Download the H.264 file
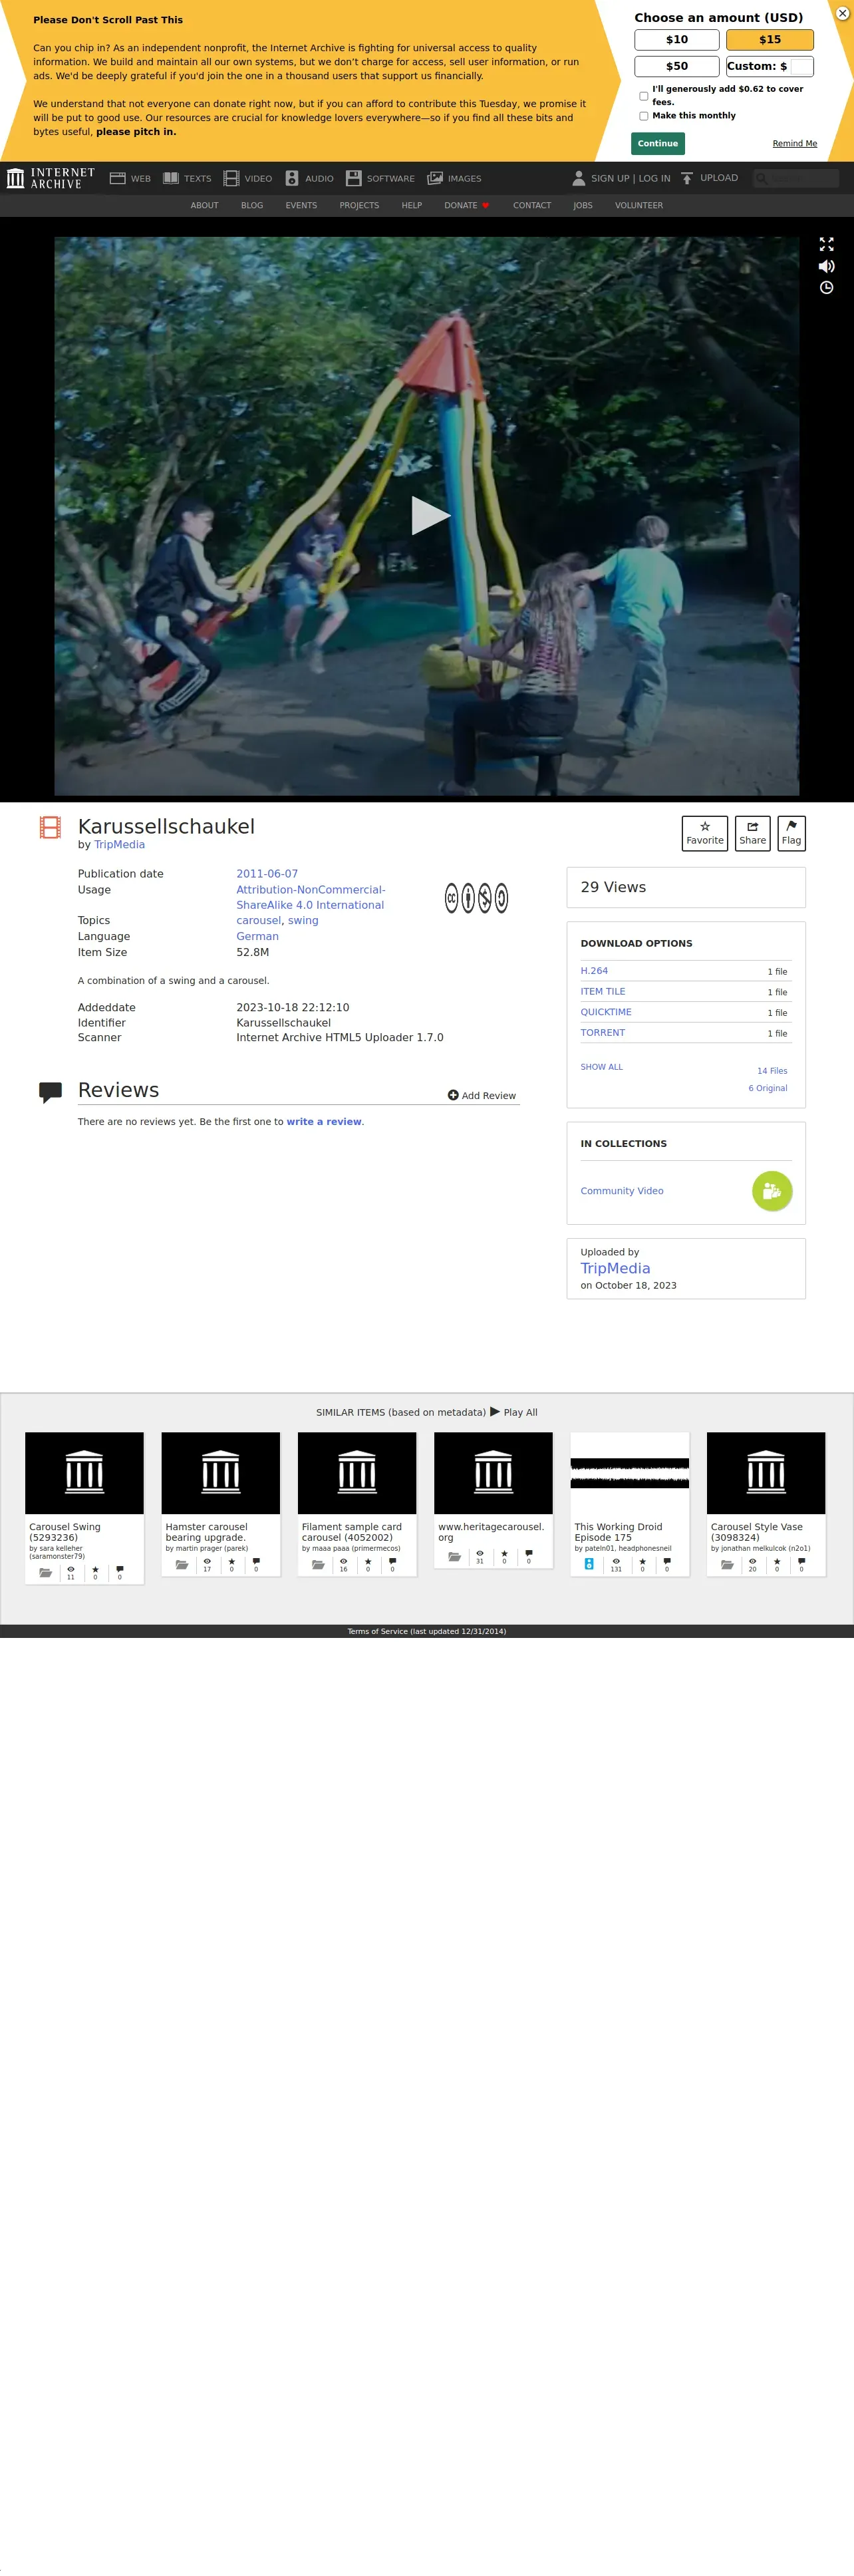Image resolution: width=854 pixels, height=2576 pixels. click(x=594, y=971)
